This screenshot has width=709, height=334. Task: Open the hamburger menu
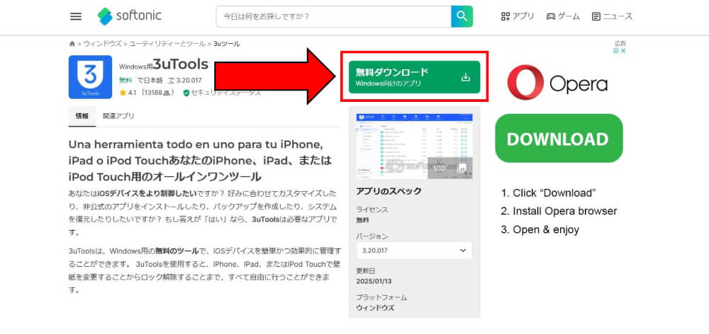click(76, 16)
